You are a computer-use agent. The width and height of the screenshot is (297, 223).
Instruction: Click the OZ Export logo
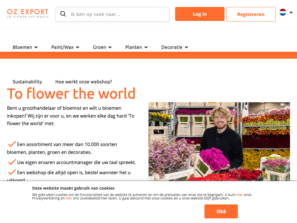point(28,13)
